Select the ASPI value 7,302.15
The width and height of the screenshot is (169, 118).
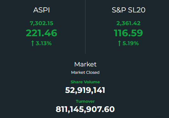pyautogui.click(x=41, y=23)
